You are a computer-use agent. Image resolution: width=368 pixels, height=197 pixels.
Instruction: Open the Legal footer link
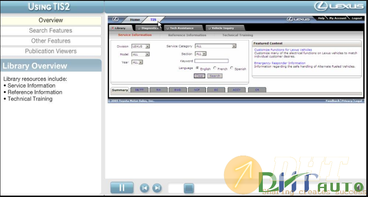point(358,101)
